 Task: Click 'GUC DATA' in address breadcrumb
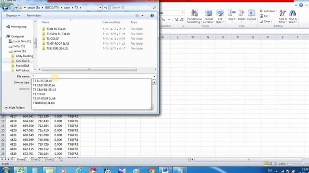click(52, 8)
